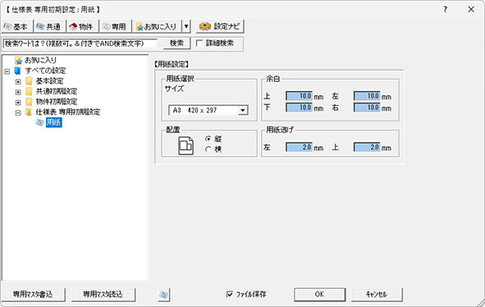Enable the 詳細検索 checkbox
The width and height of the screenshot is (485, 307).
199,44
